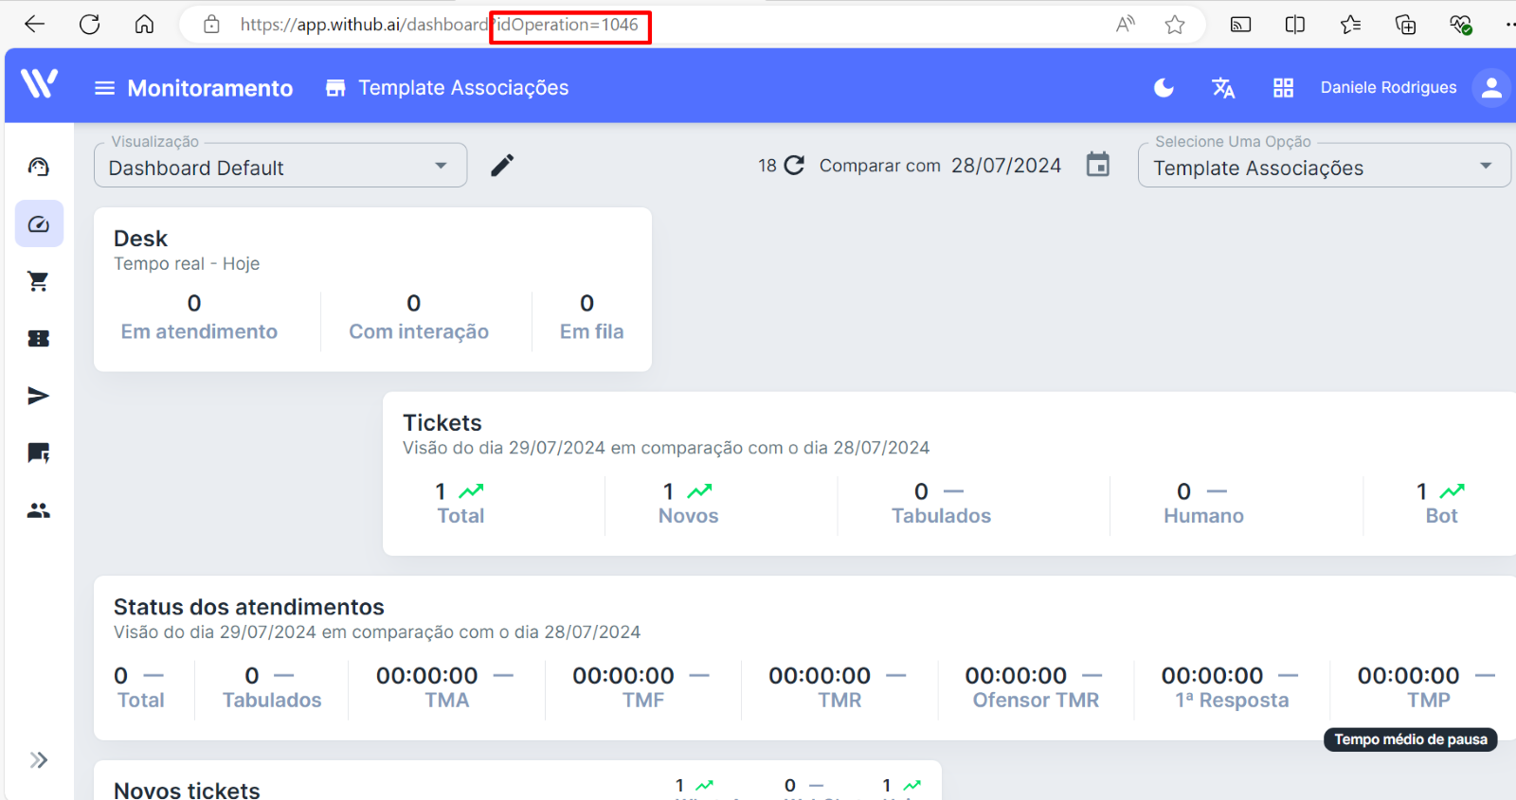Click Em fila metric in Desk card
The width and height of the screenshot is (1516, 800).
pyautogui.click(x=591, y=318)
